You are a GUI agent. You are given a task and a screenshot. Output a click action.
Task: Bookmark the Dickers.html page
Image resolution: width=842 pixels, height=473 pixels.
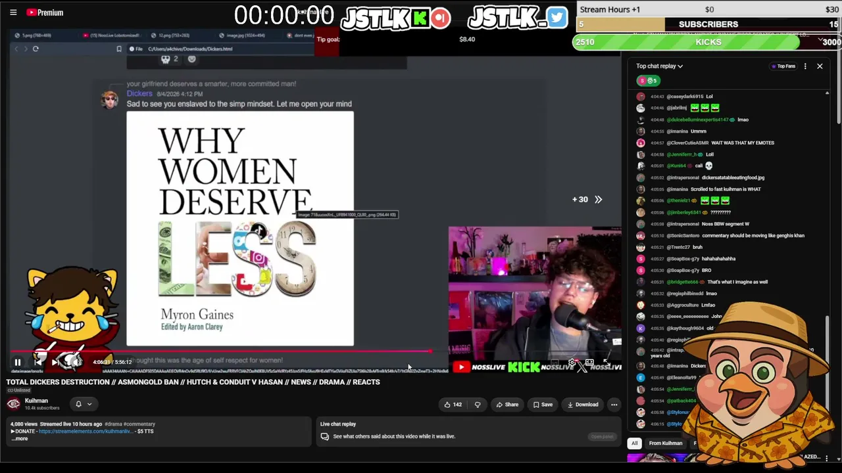119,49
